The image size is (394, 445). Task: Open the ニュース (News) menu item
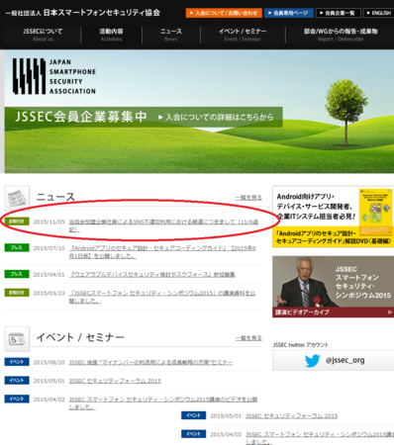pos(171,35)
